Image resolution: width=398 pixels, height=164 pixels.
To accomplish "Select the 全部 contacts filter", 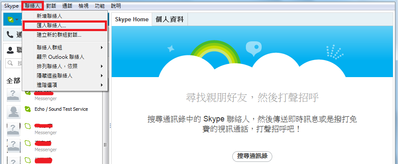I will click(14, 81).
